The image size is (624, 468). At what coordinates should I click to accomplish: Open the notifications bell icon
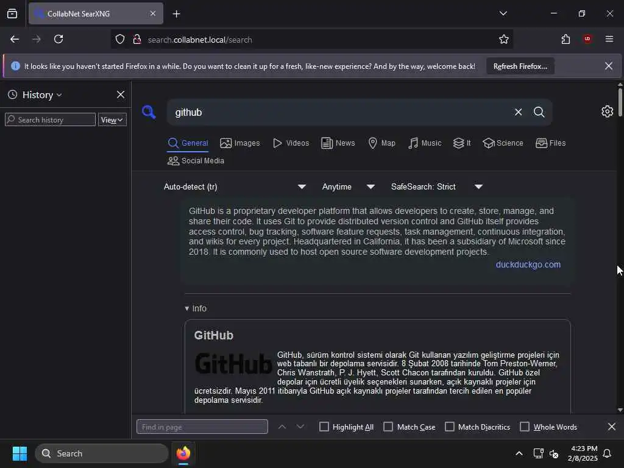pos(608,453)
